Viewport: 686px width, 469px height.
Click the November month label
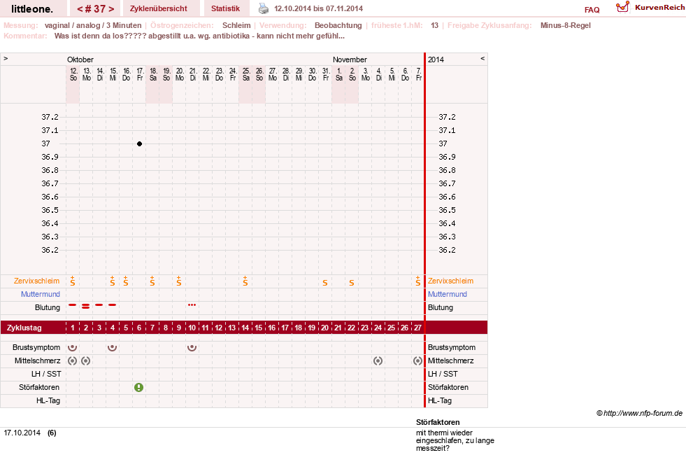[350, 59]
